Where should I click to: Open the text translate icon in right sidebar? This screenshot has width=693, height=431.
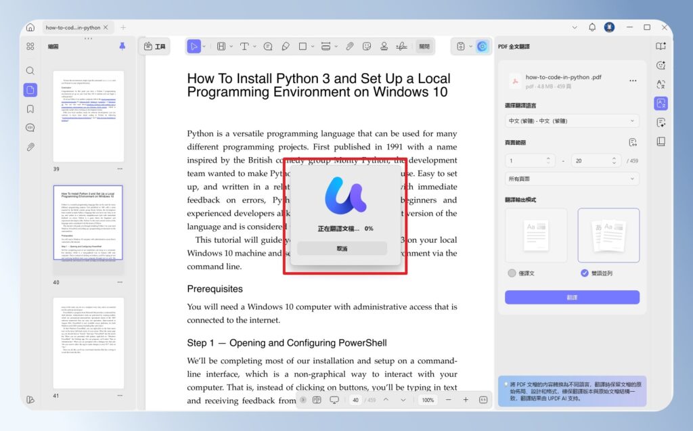661,85
